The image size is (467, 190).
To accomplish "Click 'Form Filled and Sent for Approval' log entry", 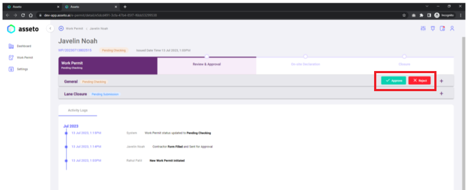I will click(x=182, y=146).
